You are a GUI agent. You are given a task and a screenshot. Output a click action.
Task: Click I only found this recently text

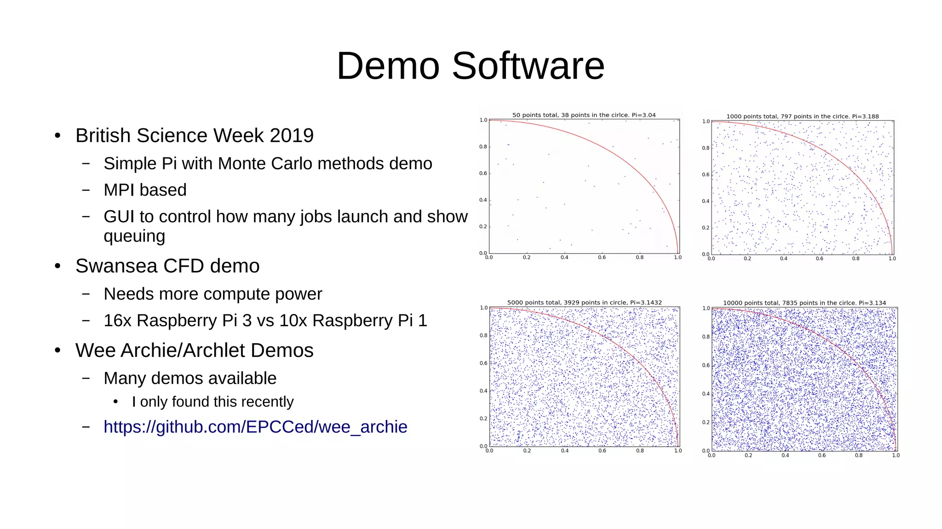(213, 402)
